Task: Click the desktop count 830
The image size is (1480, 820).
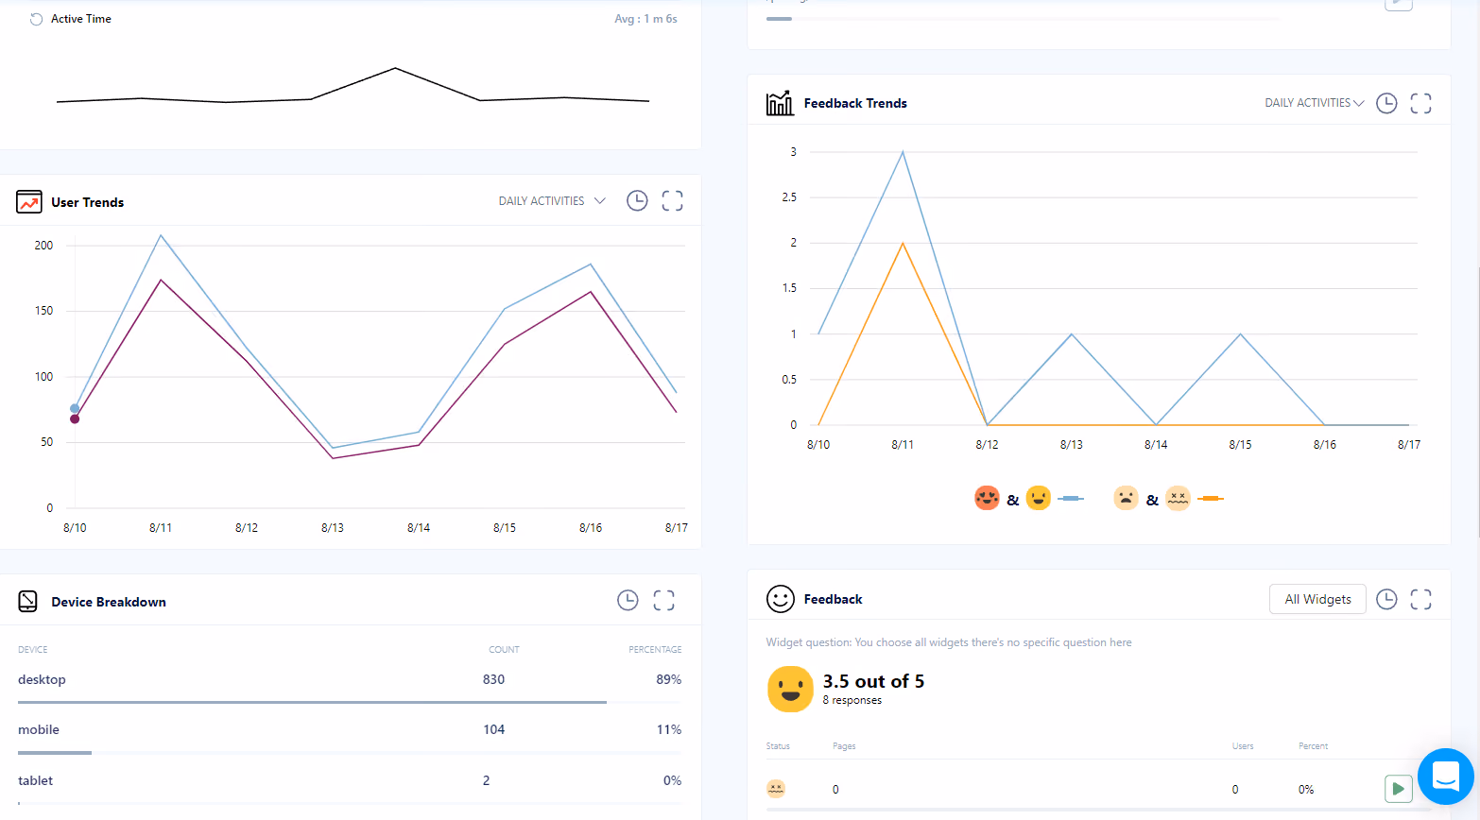Action: pos(493,679)
